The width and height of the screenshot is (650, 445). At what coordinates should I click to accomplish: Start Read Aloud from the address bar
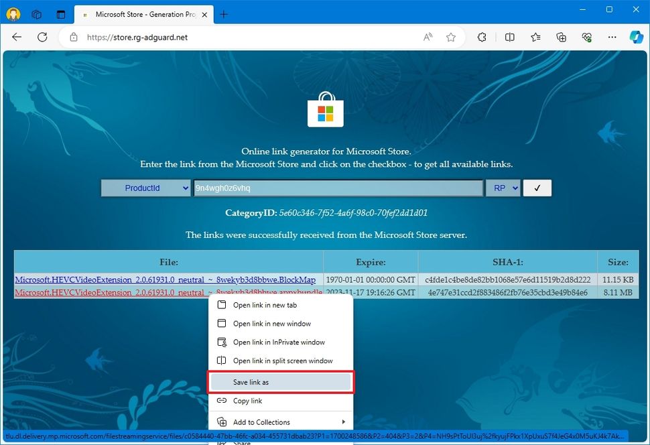tap(427, 37)
